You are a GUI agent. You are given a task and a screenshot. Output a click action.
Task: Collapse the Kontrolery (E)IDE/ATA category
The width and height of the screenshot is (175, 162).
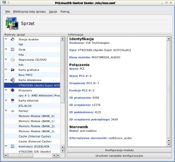point(6,146)
